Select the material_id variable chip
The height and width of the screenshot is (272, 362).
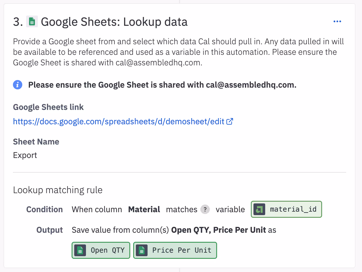coord(286,209)
